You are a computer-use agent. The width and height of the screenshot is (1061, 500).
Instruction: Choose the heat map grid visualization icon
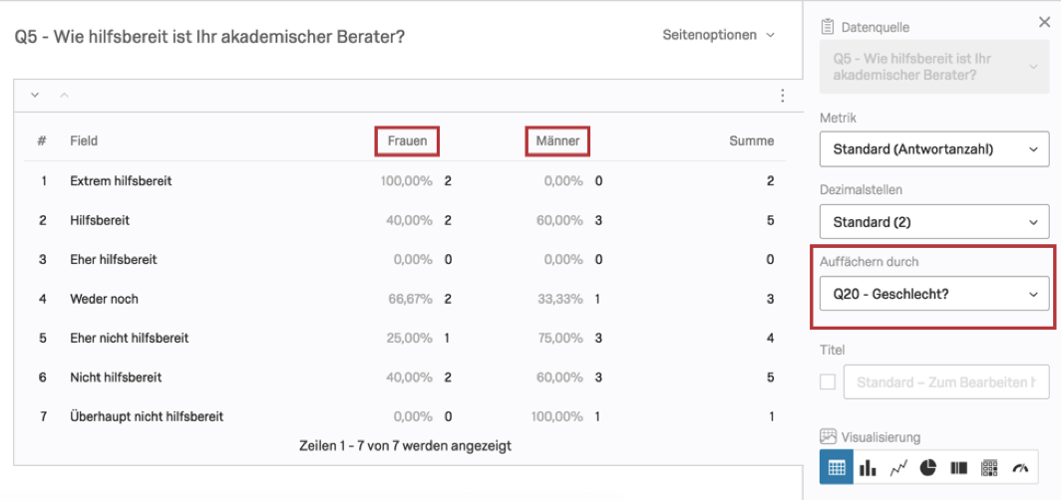point(989,467)
